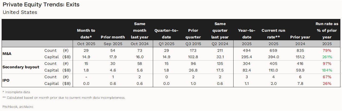Viewport: 342px width, 111px height.
Task: Select the 295.4 year-to-date M&A capital cell
Action: 246,57
